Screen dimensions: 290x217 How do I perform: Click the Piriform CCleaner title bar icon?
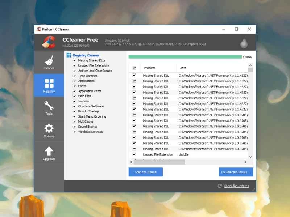click(38, 29)
